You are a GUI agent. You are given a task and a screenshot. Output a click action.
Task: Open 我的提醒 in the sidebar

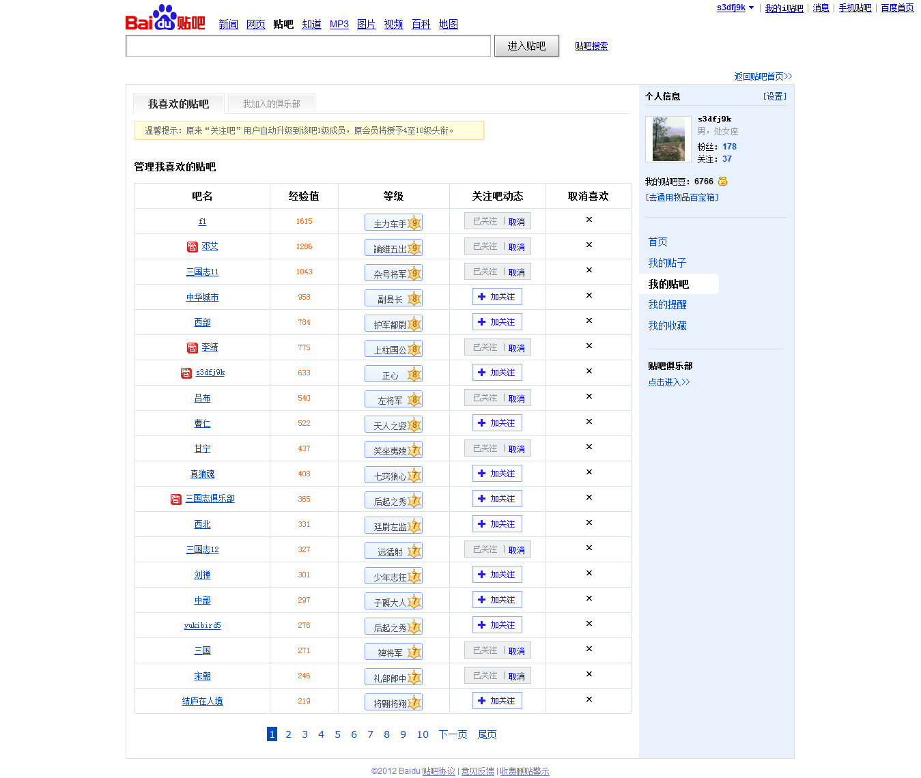(668, 304)
